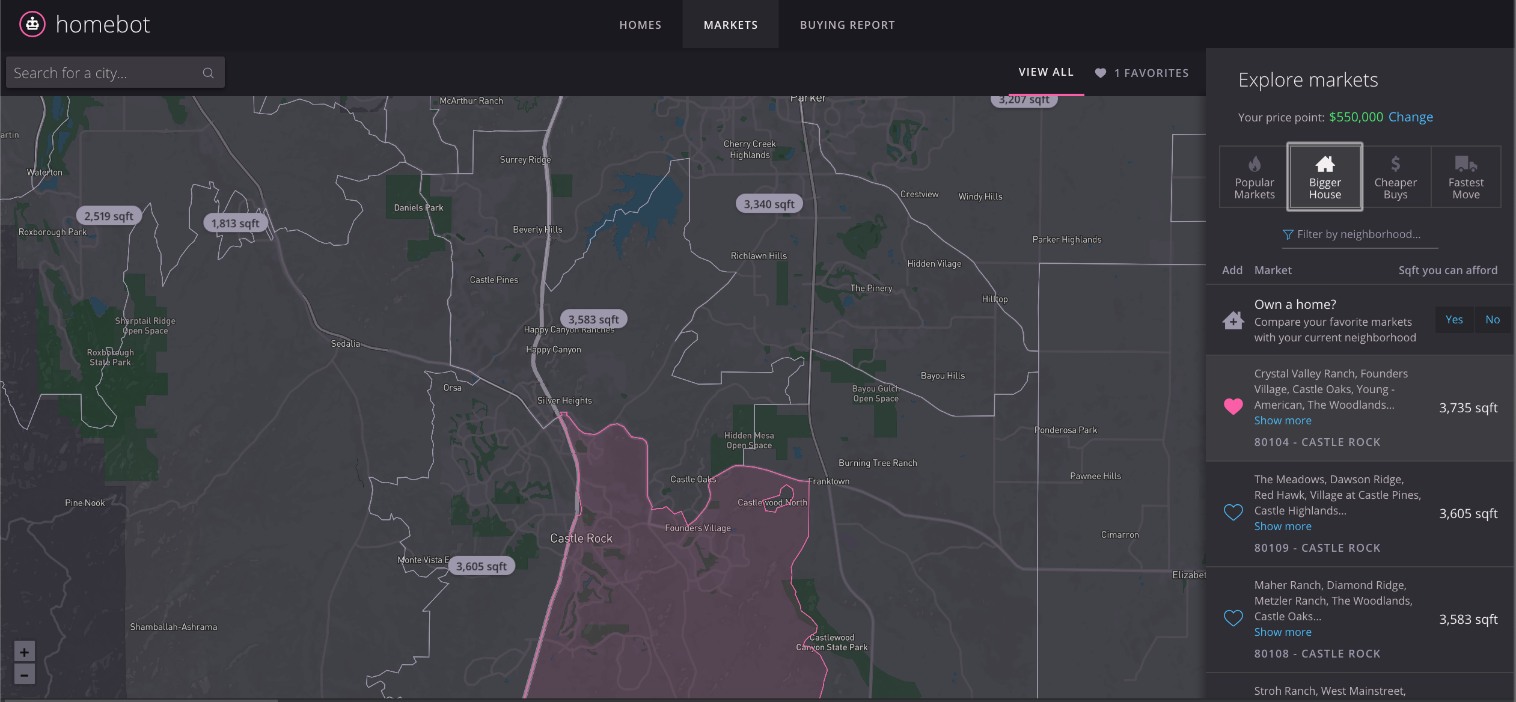The width and height of the screenshot is (1516, 702).
Task: Click the favorites heart icon in header
Action: coord(1100,73)
